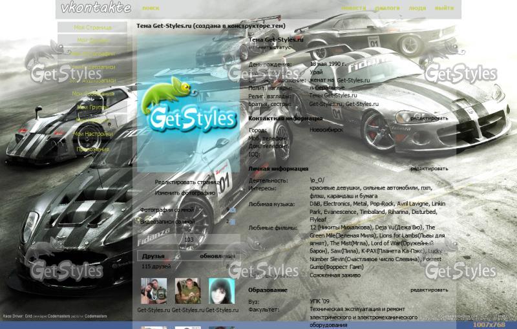Screen dimensions: 517x329
Task: Click the vkontakte logo in header
Action: pos(95,8)
